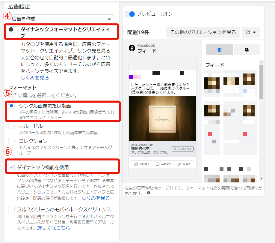
Task: Select シングル画像または動画 radio button
Action: click(12, 106)
